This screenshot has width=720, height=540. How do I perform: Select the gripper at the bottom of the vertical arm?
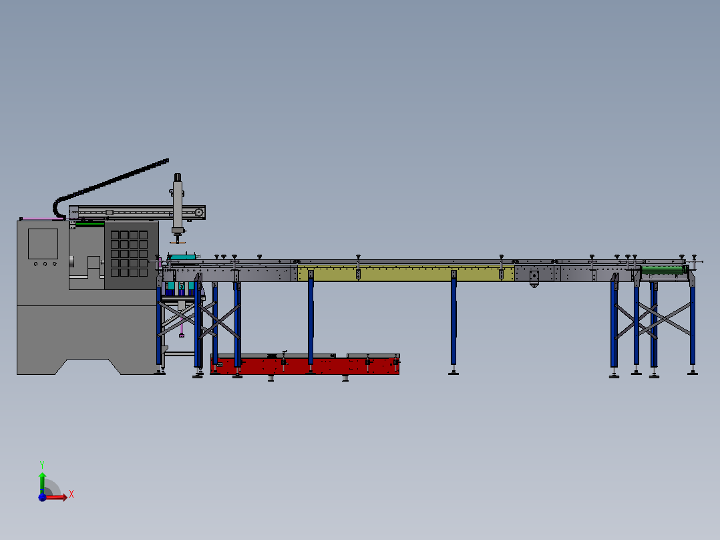(x=178, y=239)
